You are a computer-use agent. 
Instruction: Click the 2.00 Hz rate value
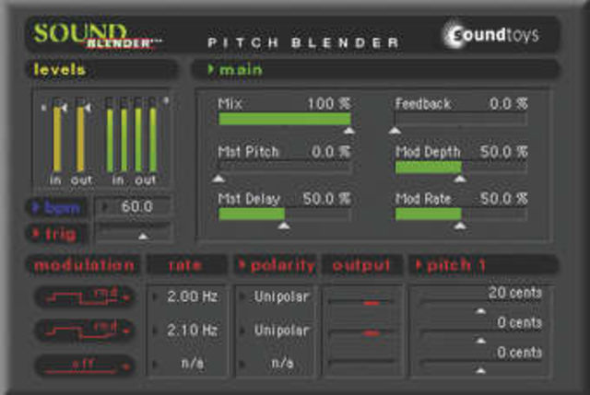coord(193,296)
